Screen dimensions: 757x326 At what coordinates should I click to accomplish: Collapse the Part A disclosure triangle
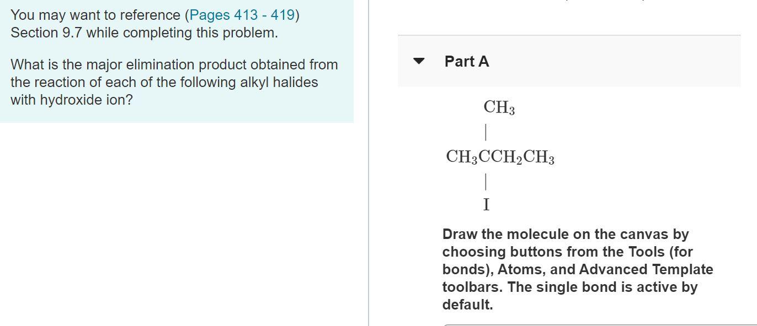point(419,61)
